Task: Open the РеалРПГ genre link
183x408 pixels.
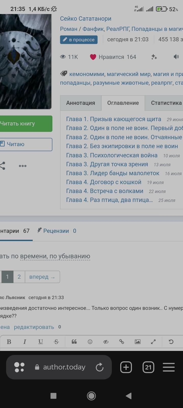Action: click(x=118, y=29)
